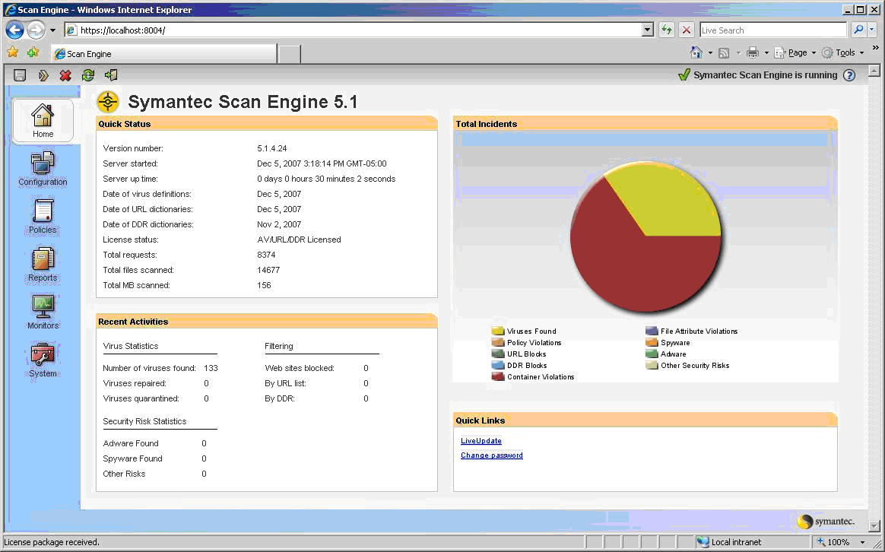The height and width of the screenshot is (552, 885).
Task: Click the File Attribute Violations legend swatch
Action: pyautogui.click(x=652, y=331)
